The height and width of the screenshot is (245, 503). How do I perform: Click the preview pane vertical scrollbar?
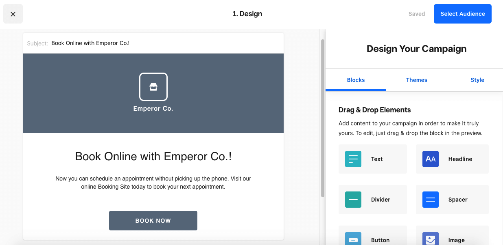pyautogui.click(x=323, y=118)
